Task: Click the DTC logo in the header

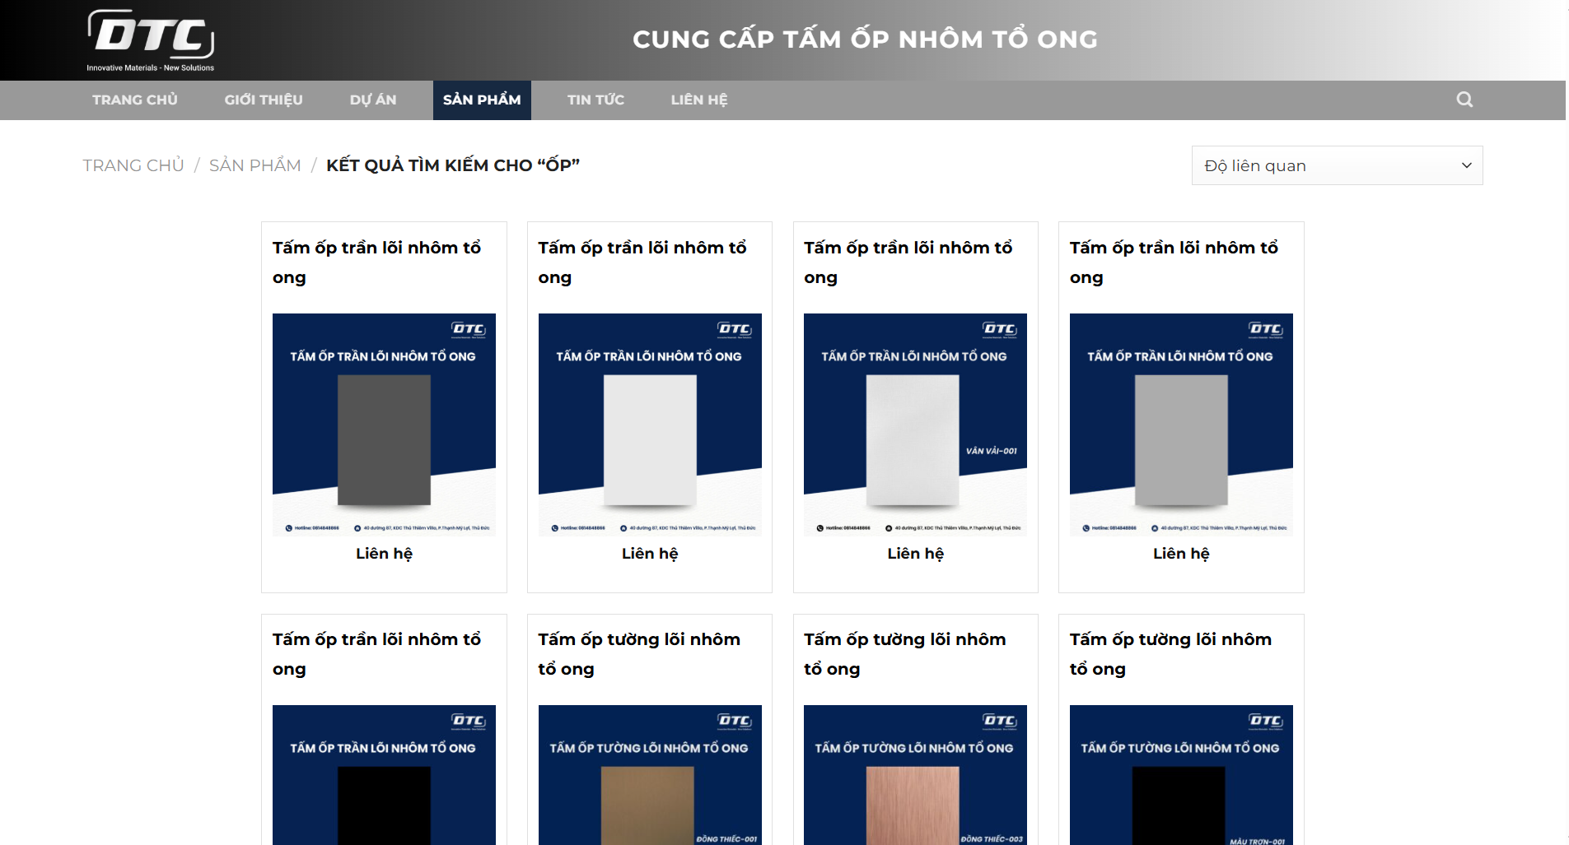Action: [151, 39]
